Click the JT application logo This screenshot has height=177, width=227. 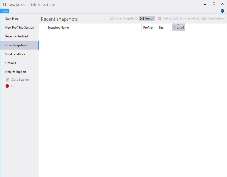click(x=4, y=5)
